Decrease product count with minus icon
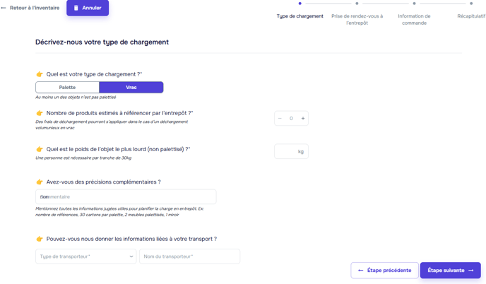This screenshot has height=284, width=486. tap(280, 119)
